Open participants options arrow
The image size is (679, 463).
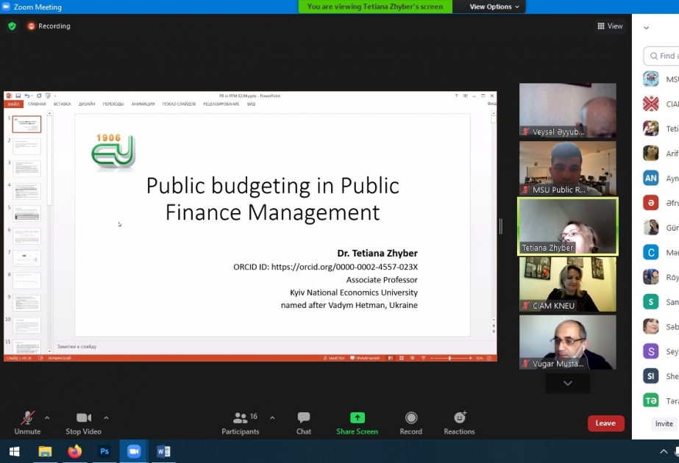pos(272,418)
